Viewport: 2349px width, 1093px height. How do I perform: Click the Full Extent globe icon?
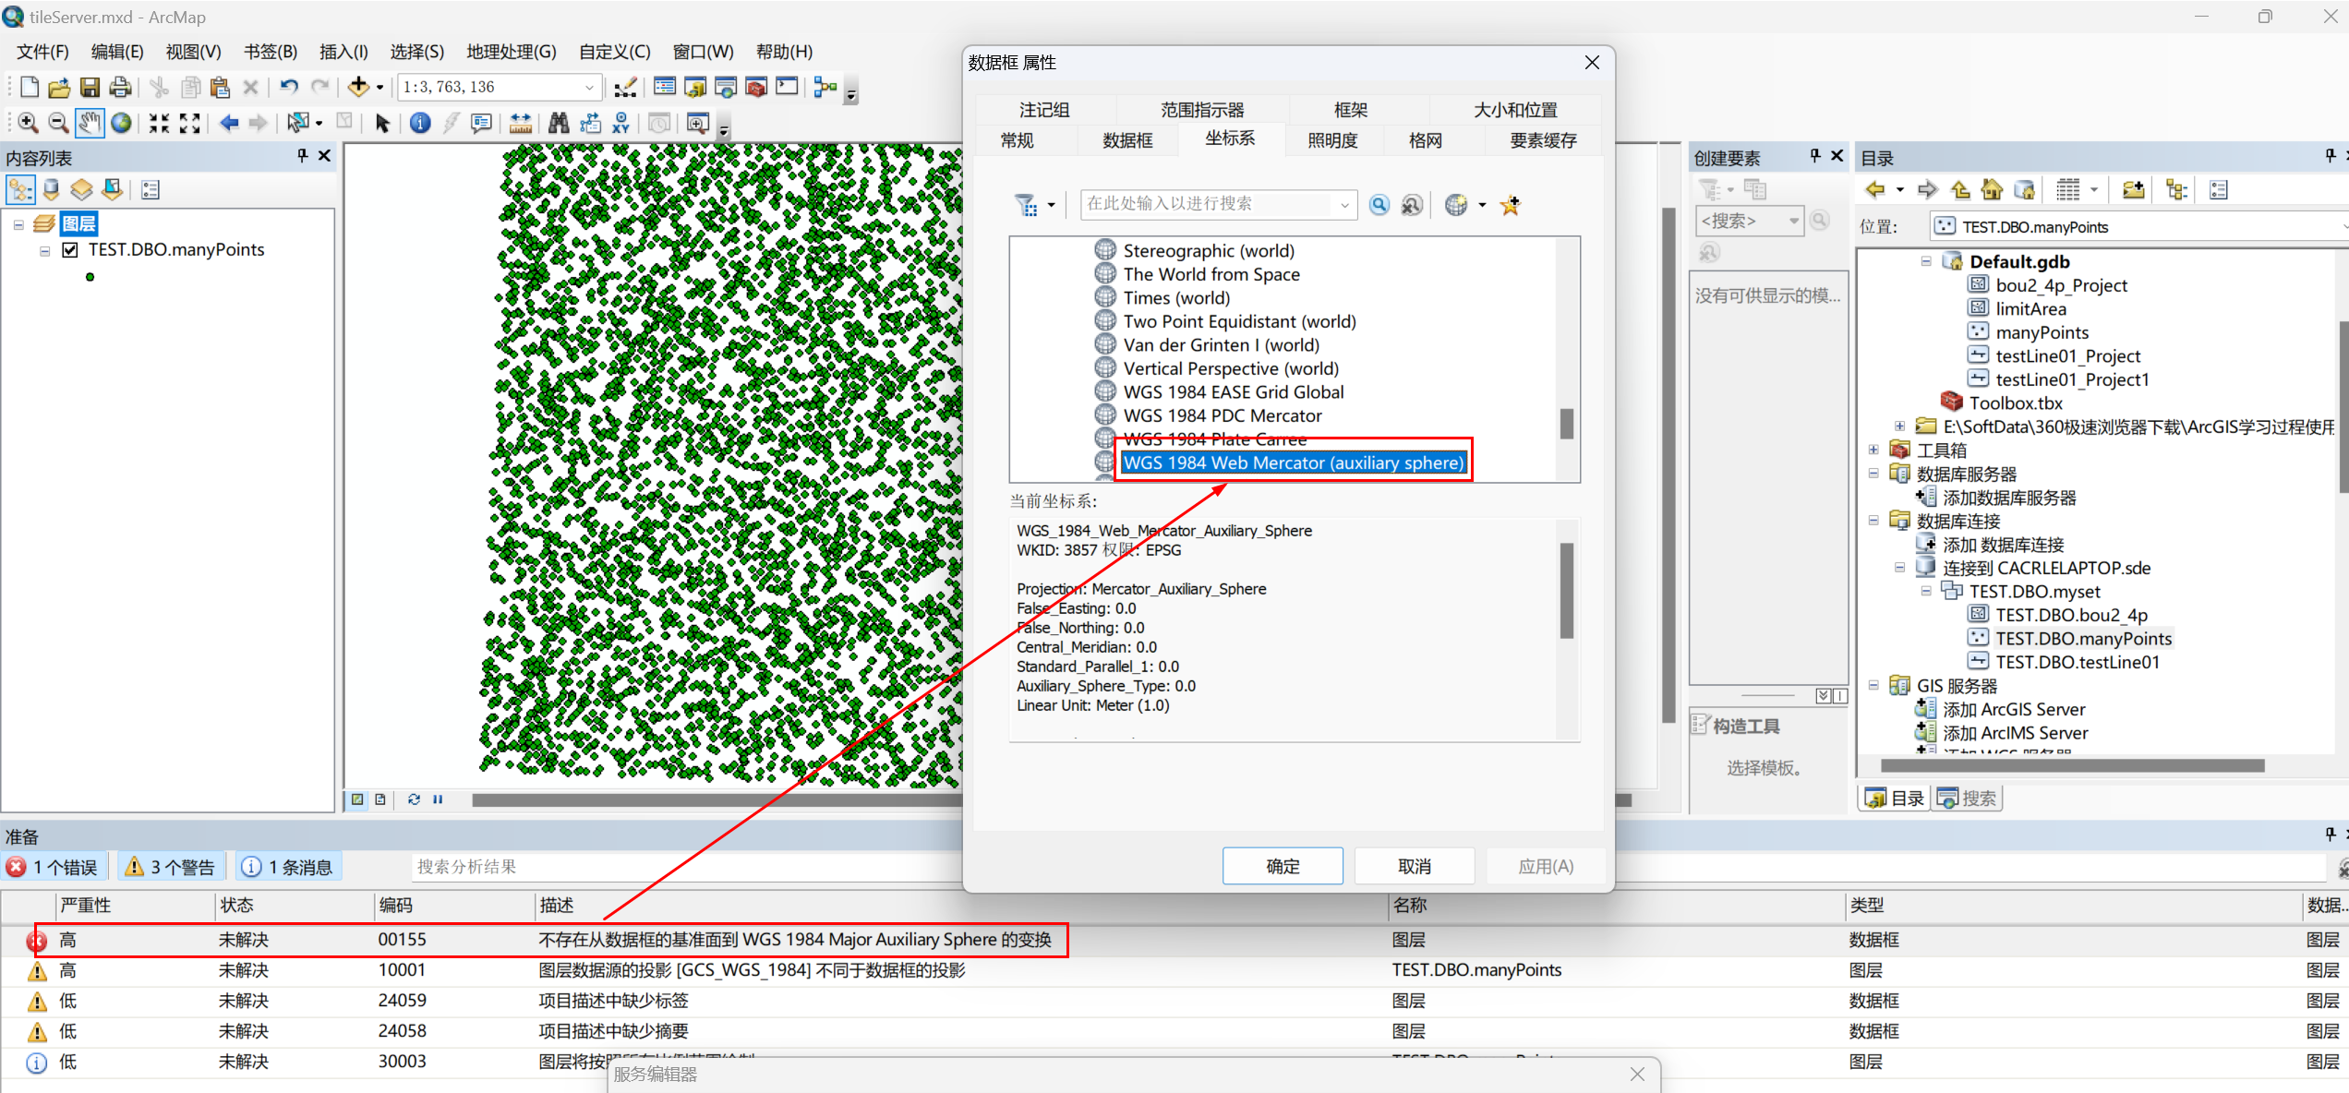[x=121, y=122]
